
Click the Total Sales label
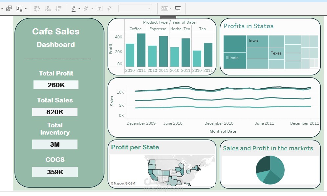click(x=55, y=100)
